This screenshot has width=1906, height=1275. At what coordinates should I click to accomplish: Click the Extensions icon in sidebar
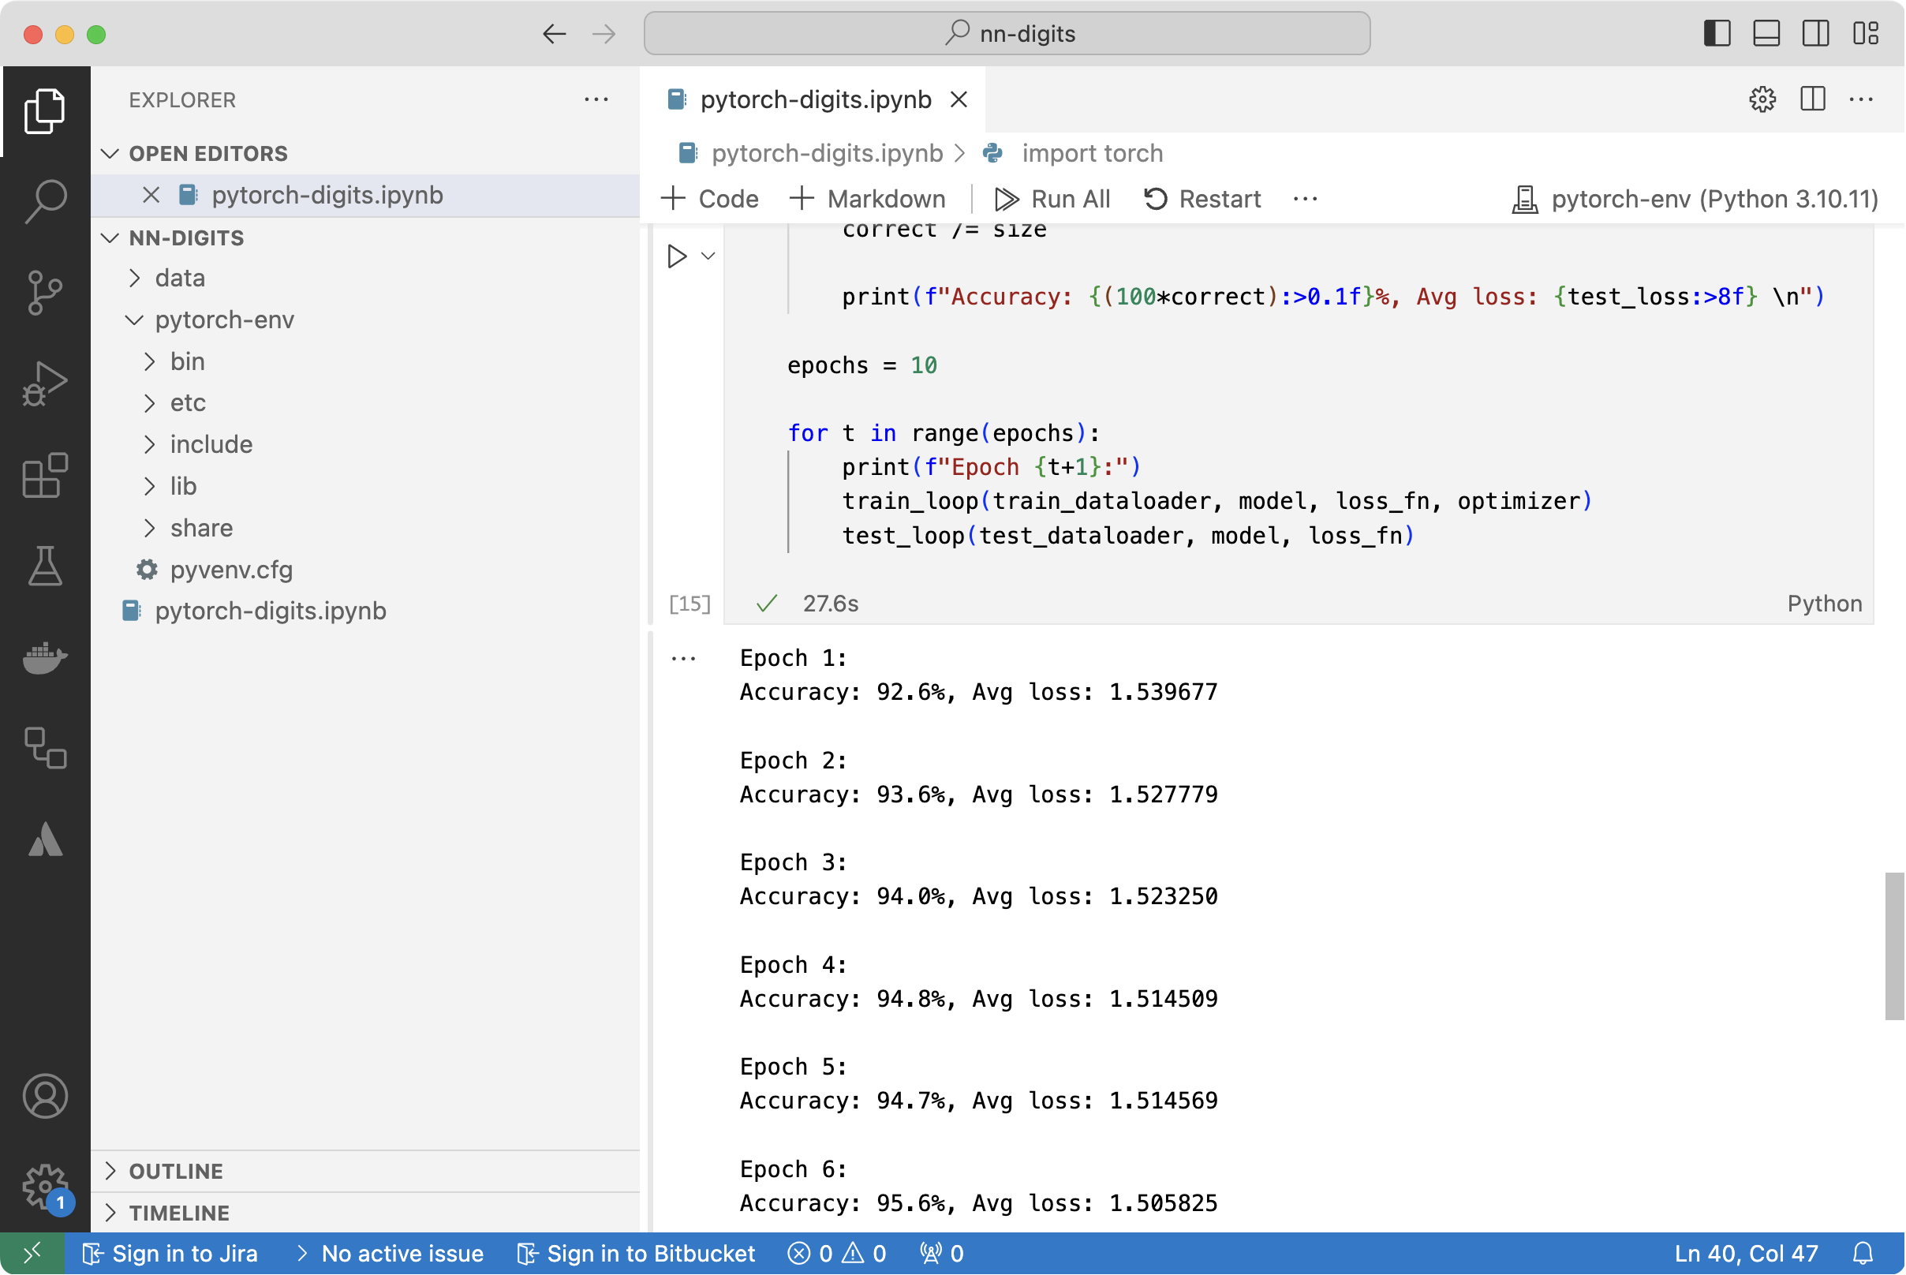click(44, 471)
